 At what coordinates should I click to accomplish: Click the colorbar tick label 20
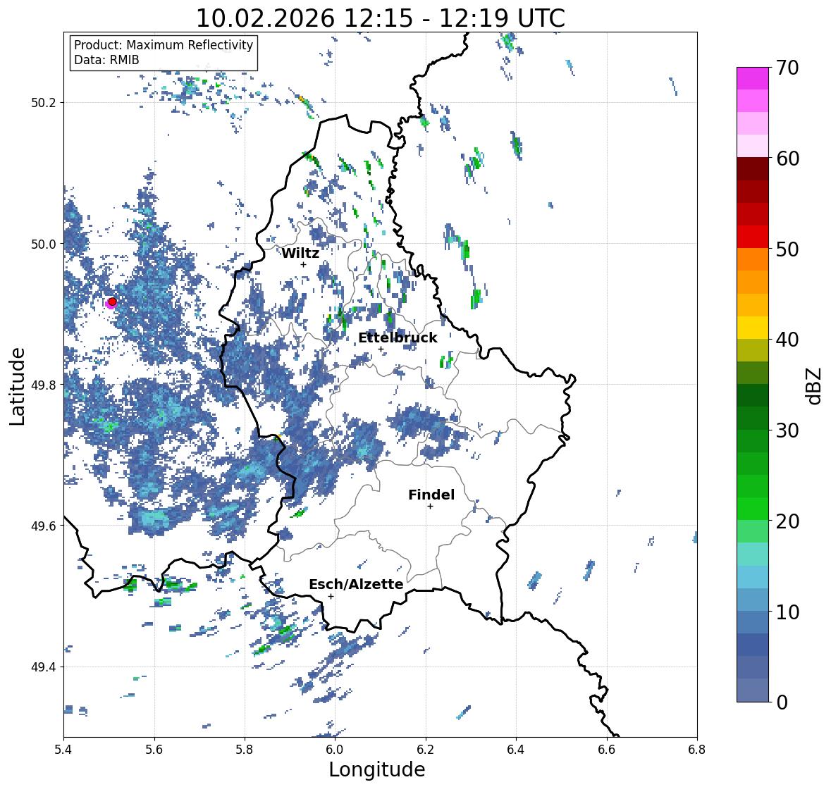tap(787, 521)
